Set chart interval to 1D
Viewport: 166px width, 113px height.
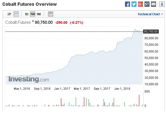pos(26,14)
